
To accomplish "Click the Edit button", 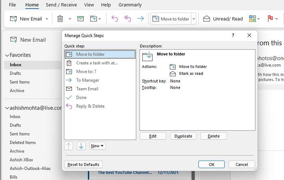I will (x=153, y=136).
